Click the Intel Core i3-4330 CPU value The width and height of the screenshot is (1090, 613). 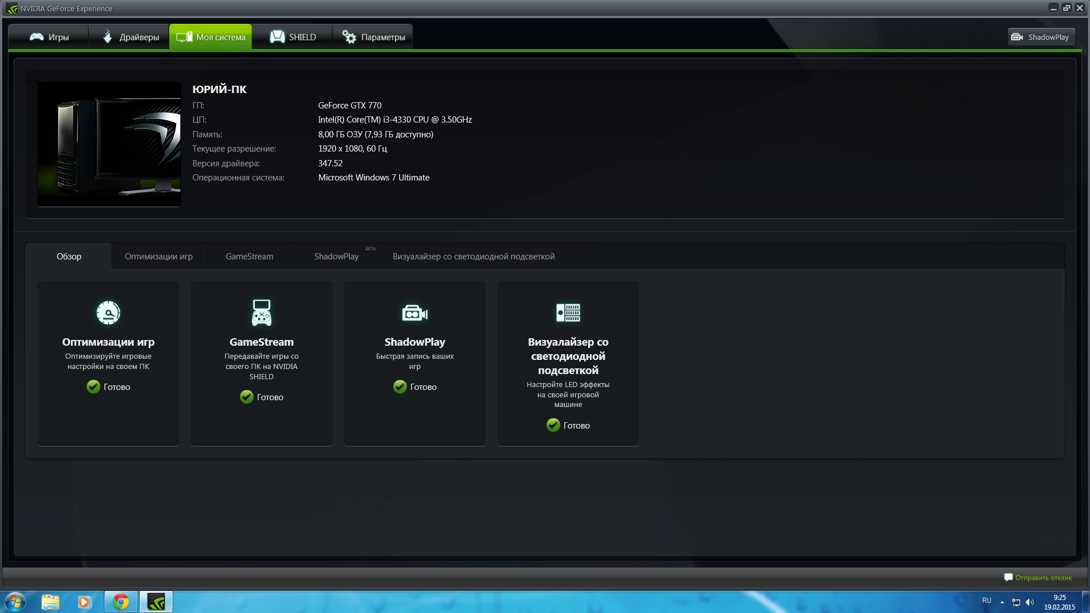click(395, 120)
